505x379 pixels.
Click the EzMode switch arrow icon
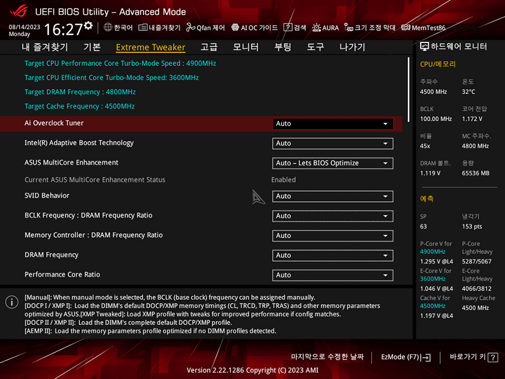pyautogui.click(x=425, y=357)
